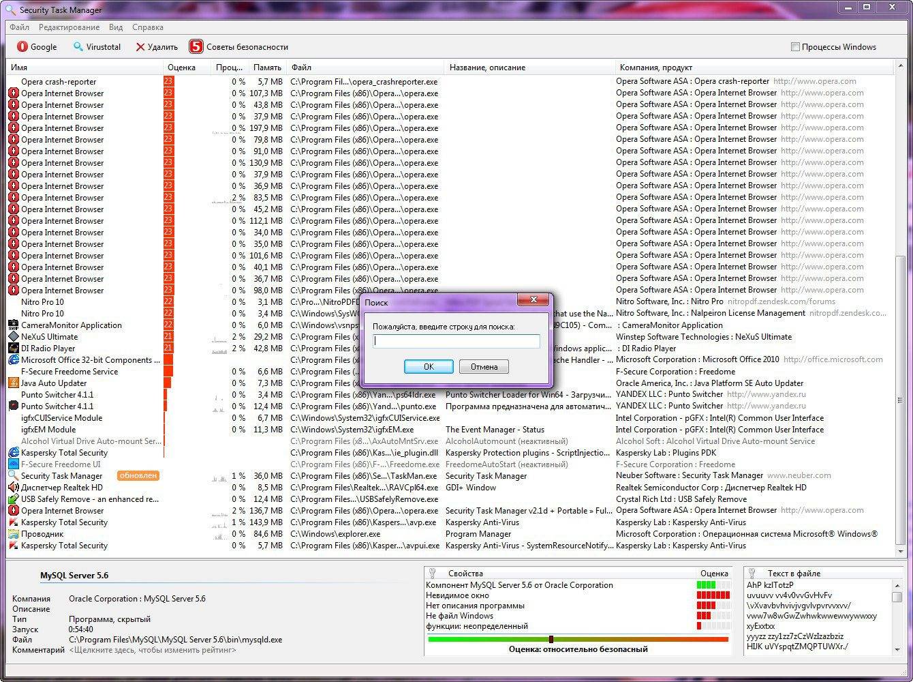The height and width of the screenshot is (682, 913).
Task: Open the Файл menu
Action: click(x=19, y=27)
